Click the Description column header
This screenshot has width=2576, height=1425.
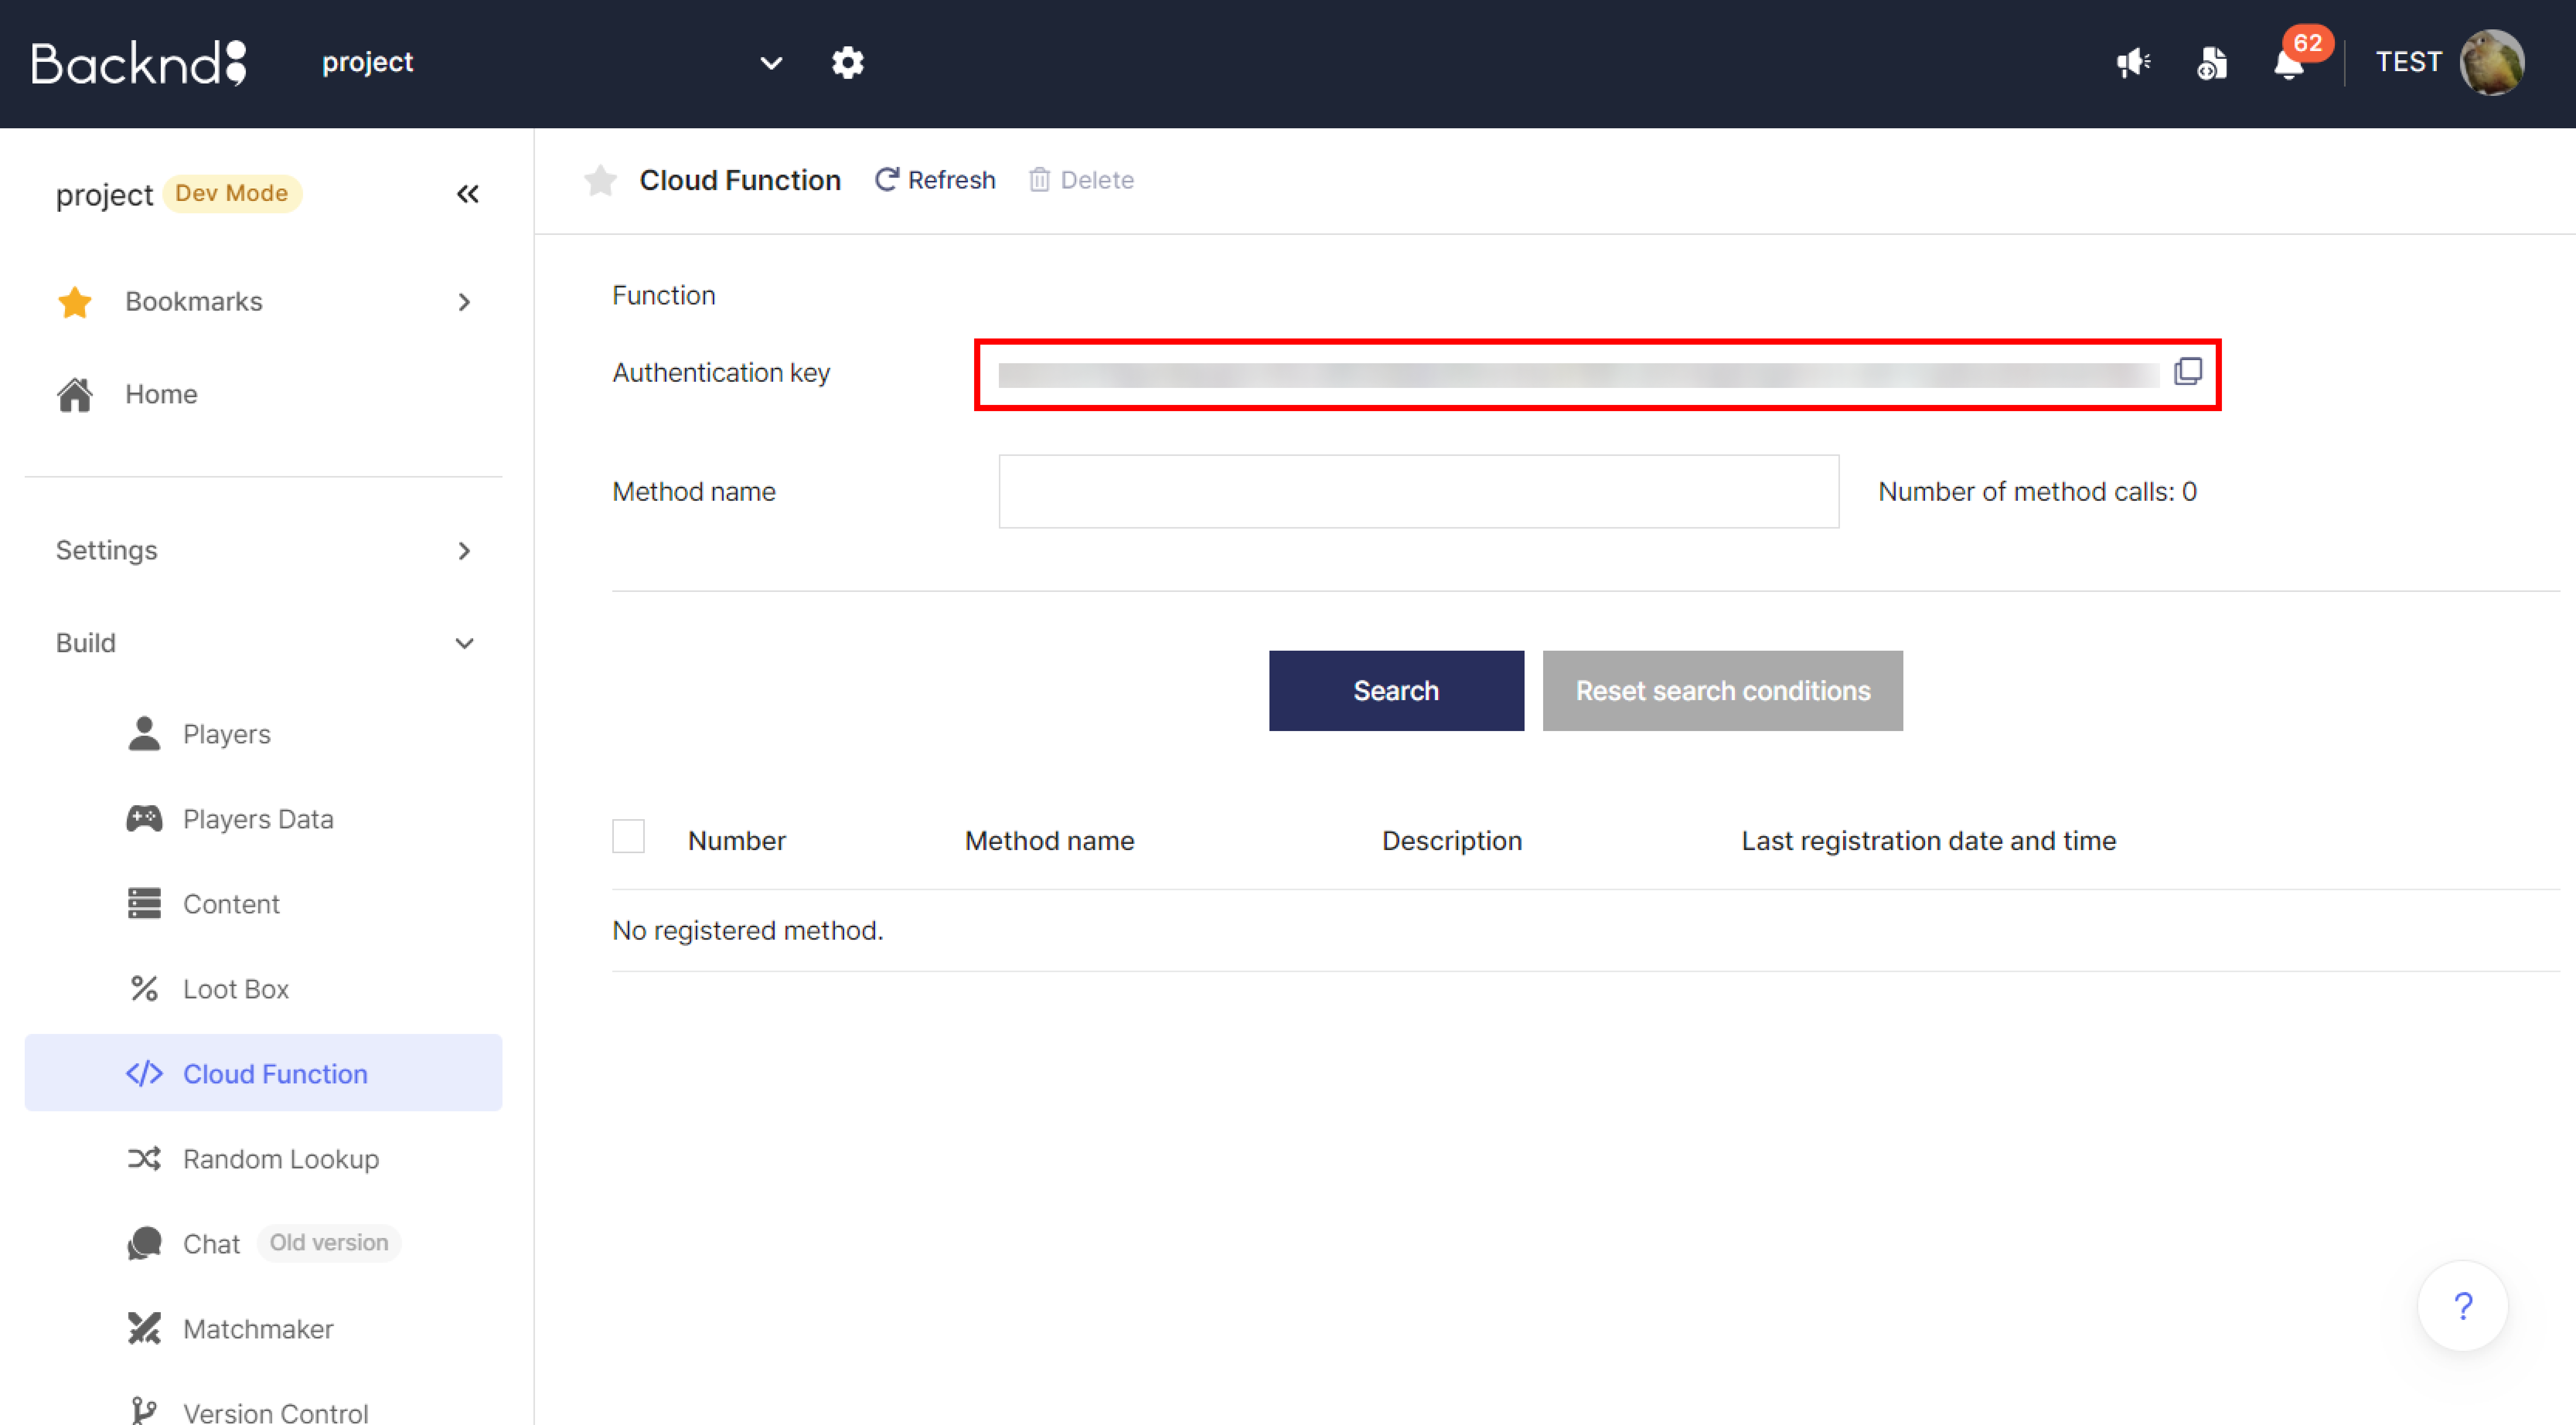coord(1452,842)
